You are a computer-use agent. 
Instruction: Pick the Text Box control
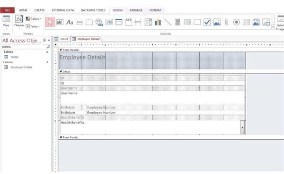[60, 22]
